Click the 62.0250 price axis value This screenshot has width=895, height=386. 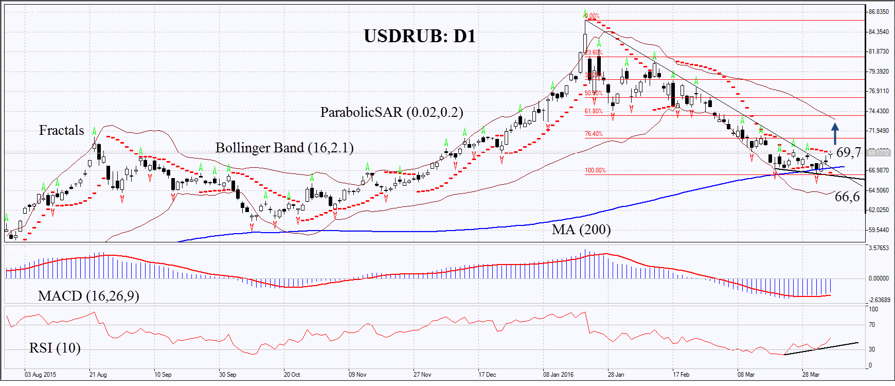click(x=879, y=210)
